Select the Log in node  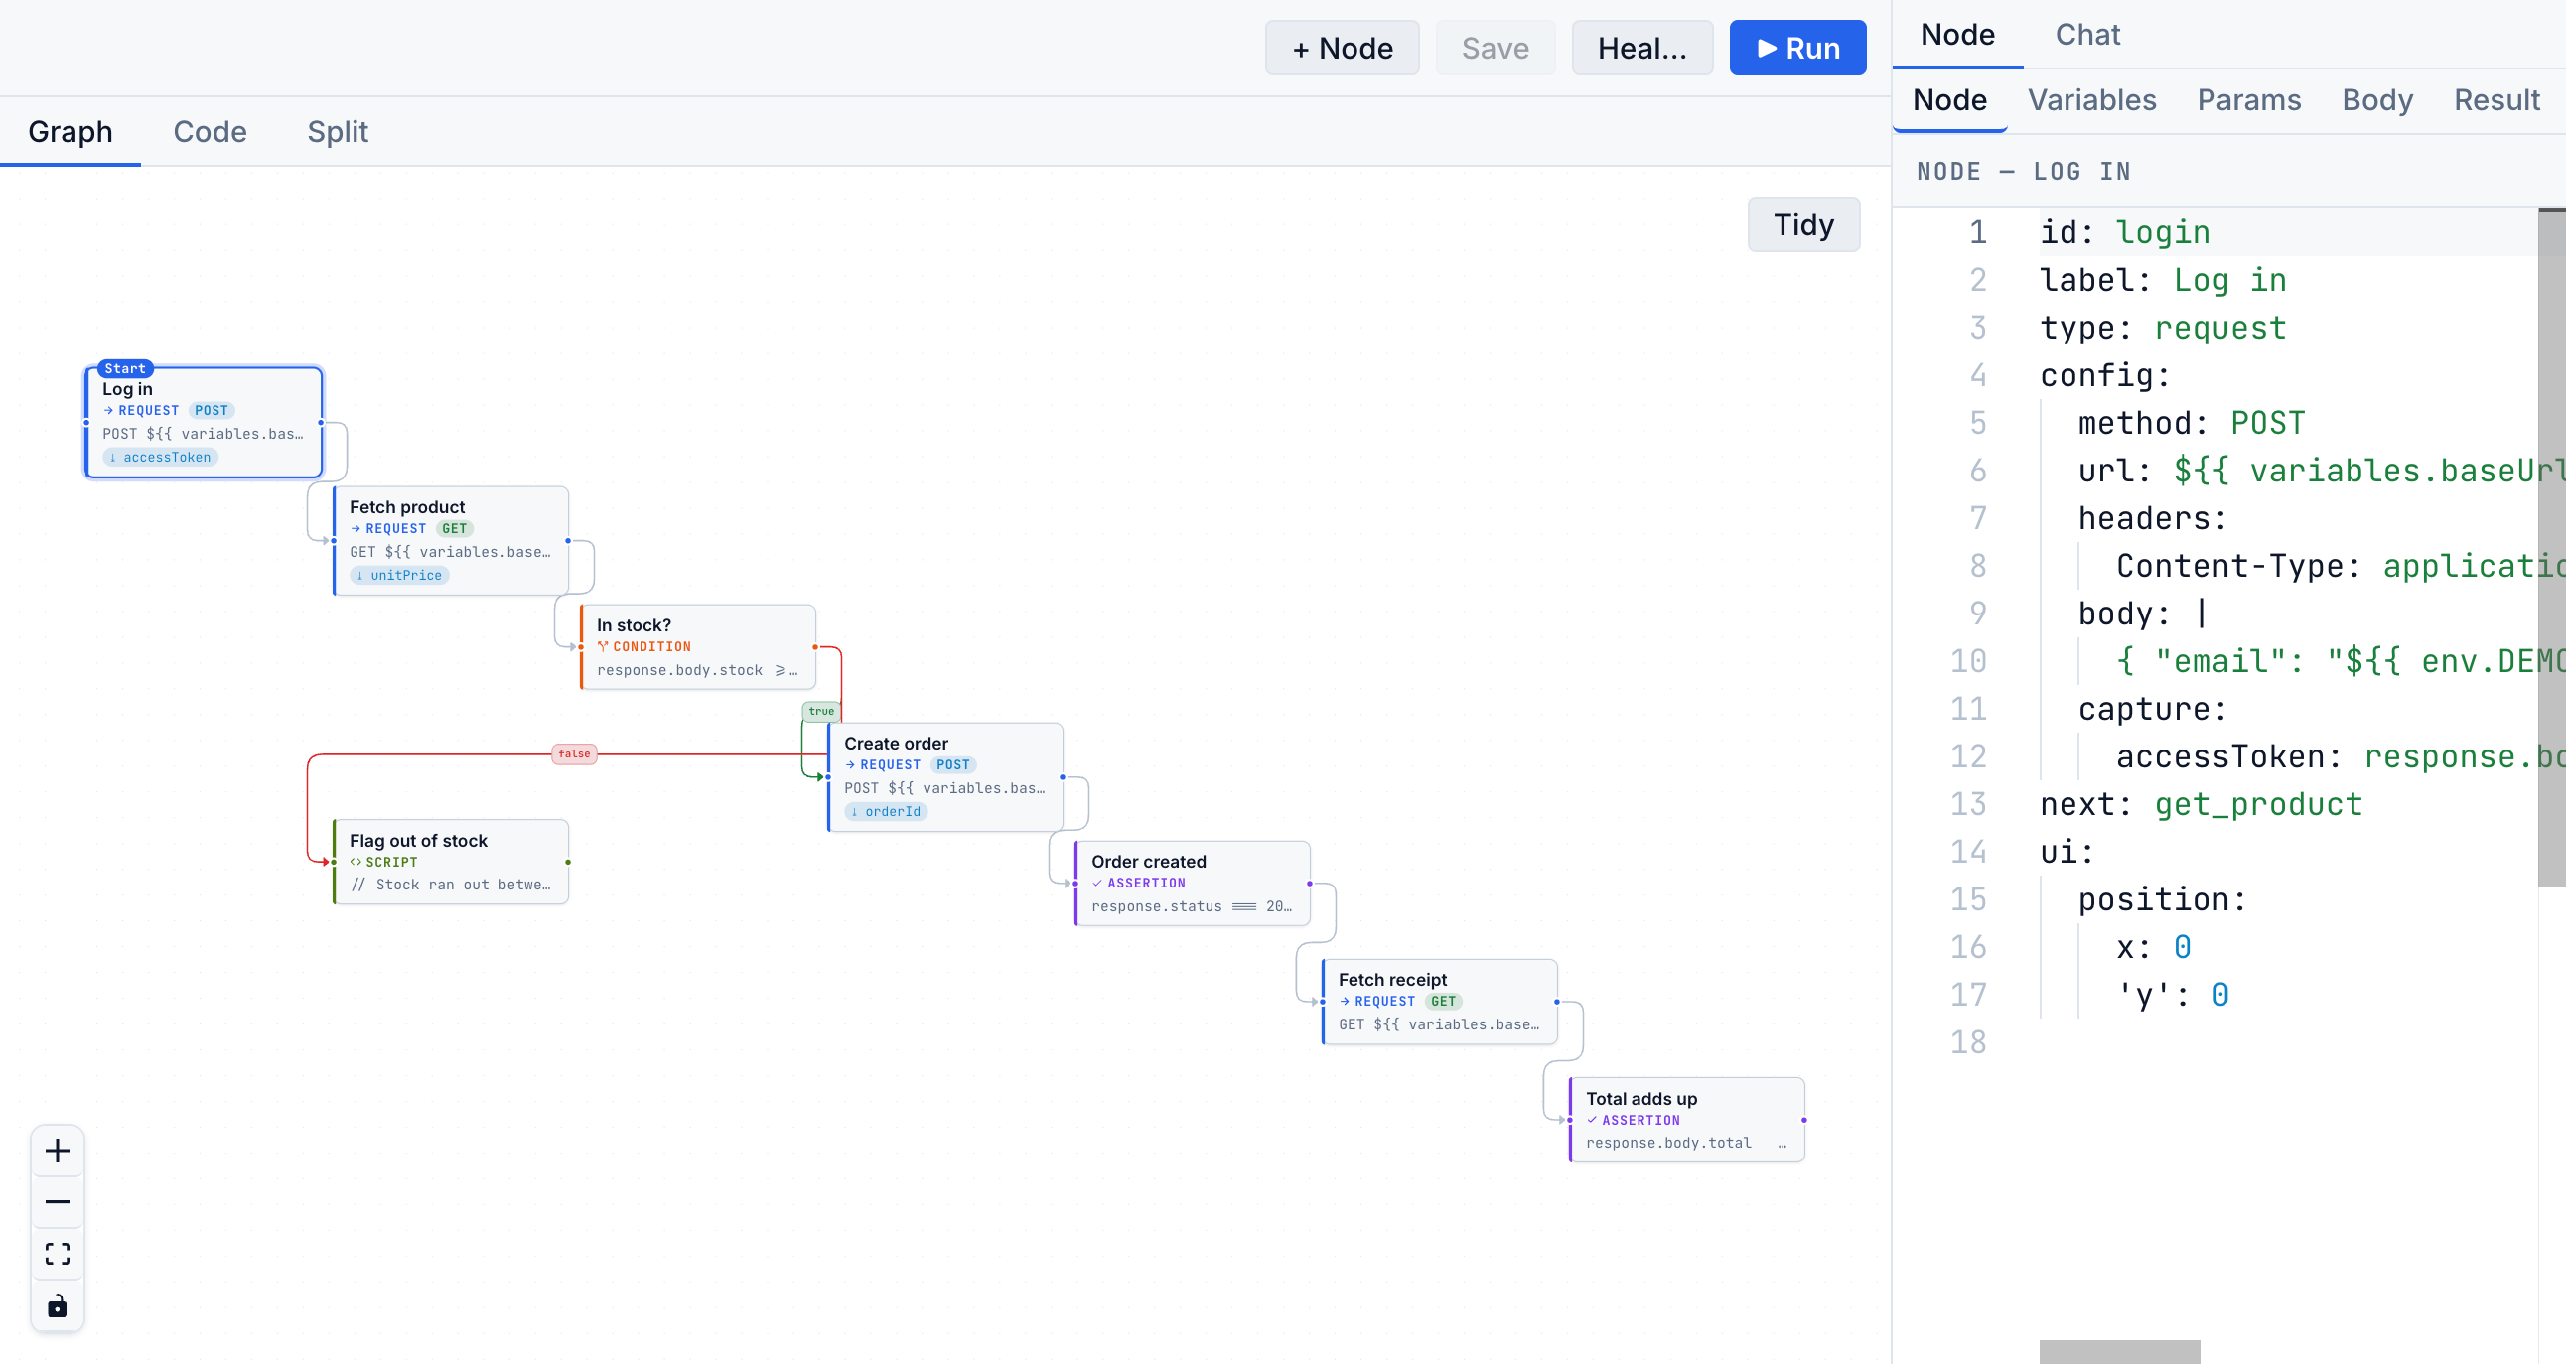205,423
